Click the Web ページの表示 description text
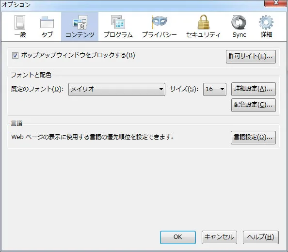This screenshot has width=288, height=252. [93, 137]
